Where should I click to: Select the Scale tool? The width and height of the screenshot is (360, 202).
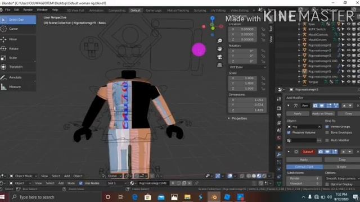(18, 58)
